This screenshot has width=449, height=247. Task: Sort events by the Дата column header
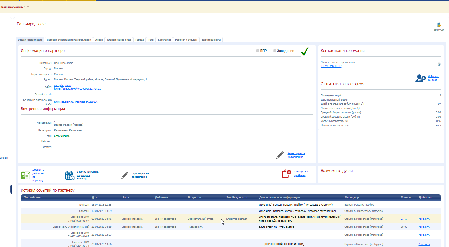(95, 198)
